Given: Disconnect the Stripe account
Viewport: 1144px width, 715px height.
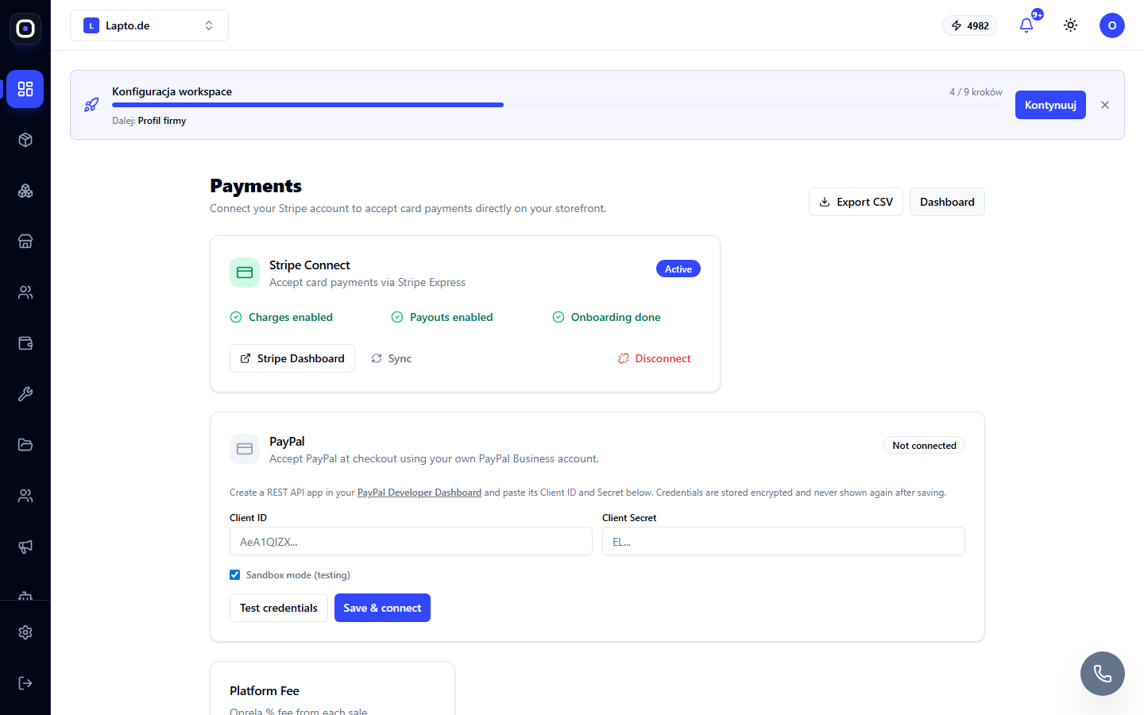Looking at the screenshot, I should (x=655, y=358).
